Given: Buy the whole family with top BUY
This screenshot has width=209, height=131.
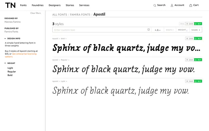Looking at the screenshot, I should click(x=198, y=24).
